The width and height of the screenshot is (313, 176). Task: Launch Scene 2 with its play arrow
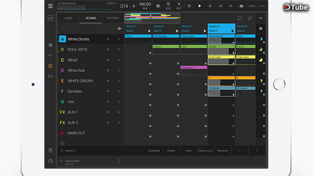177,31
